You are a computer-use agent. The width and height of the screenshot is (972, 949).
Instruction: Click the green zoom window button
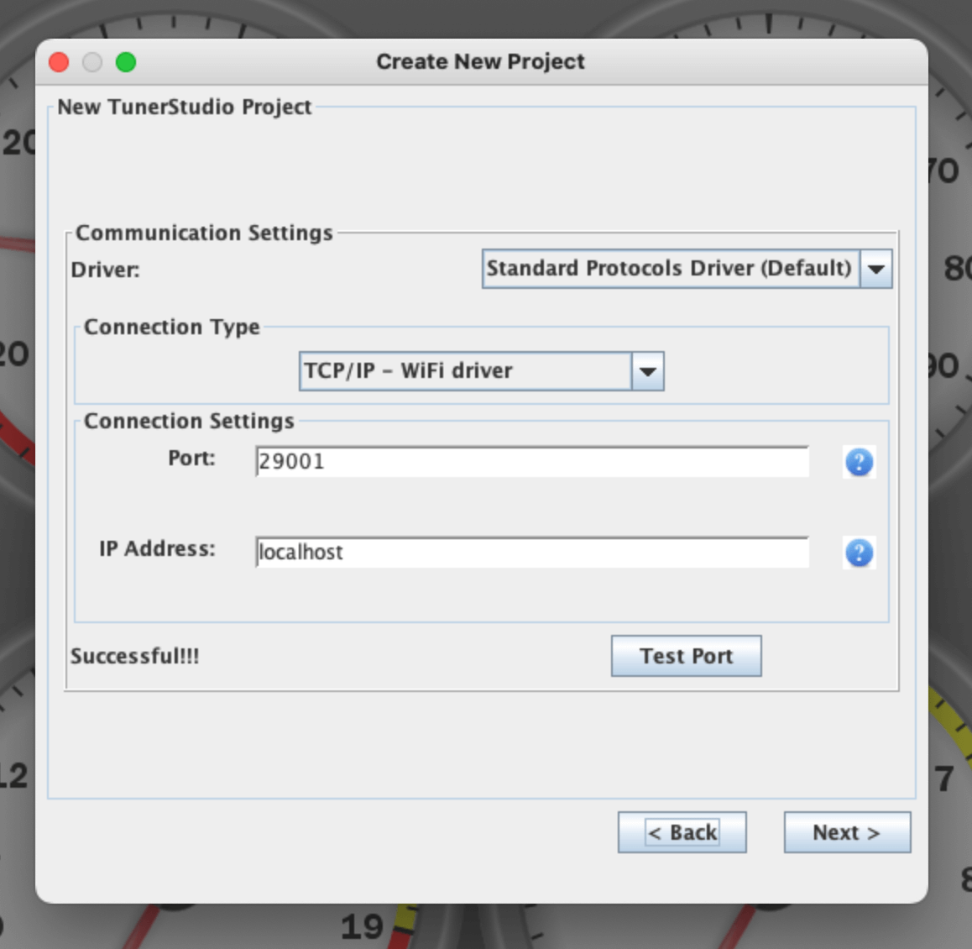pyautogui.click(x=126, y=62)
